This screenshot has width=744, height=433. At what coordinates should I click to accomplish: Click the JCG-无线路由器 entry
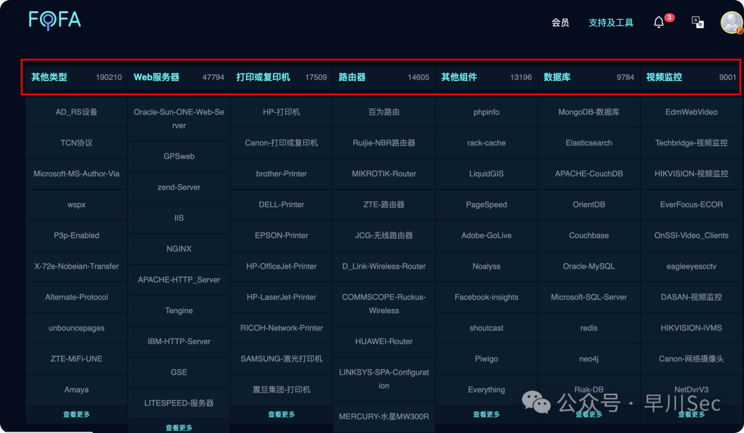pos(384,235)
